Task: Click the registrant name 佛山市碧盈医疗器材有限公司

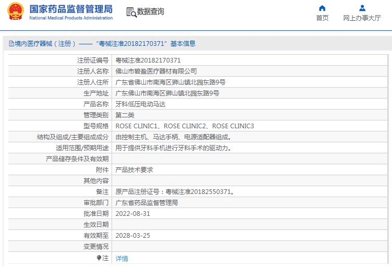Action: [156, 71]
